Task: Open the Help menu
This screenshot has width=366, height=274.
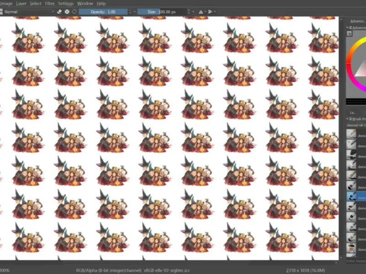Action: coord(101,4)
